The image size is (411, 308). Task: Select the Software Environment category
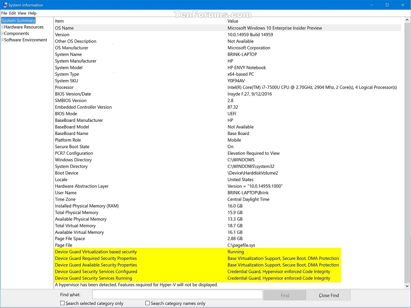click(x=26, y=40)
